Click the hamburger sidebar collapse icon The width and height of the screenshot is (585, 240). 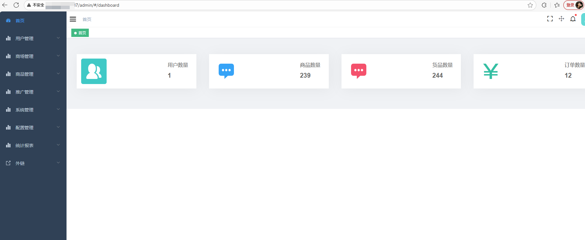point(73,19)
